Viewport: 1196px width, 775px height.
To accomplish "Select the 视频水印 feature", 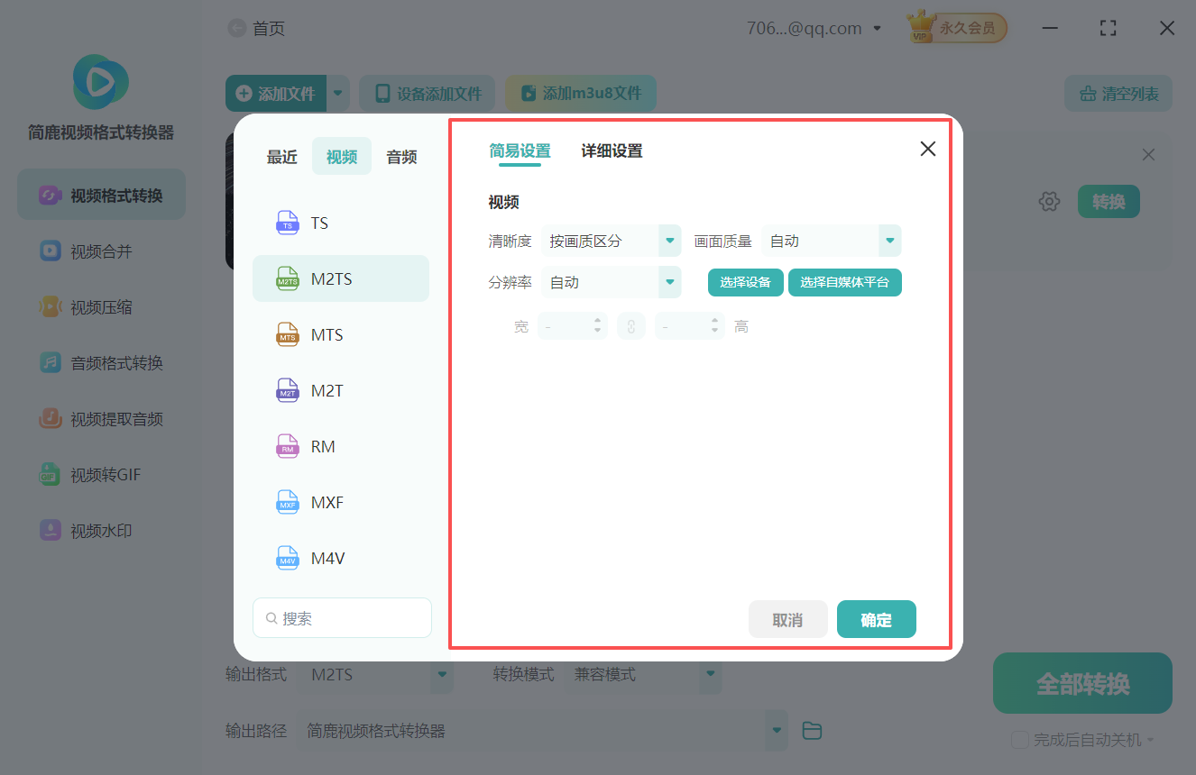I will pos(101,530).
